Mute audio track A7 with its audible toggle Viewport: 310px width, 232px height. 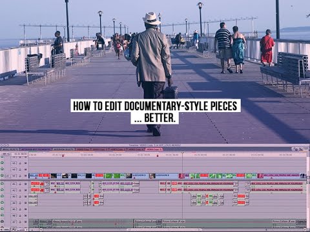click(x=3, y=222)
